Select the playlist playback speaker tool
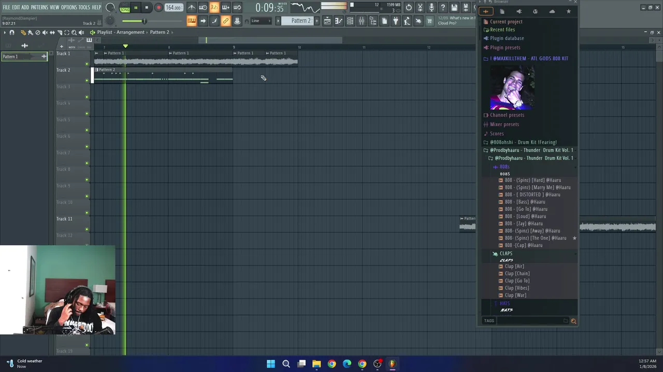This screenshot has height=372, width=663. [x=81, y=33]
